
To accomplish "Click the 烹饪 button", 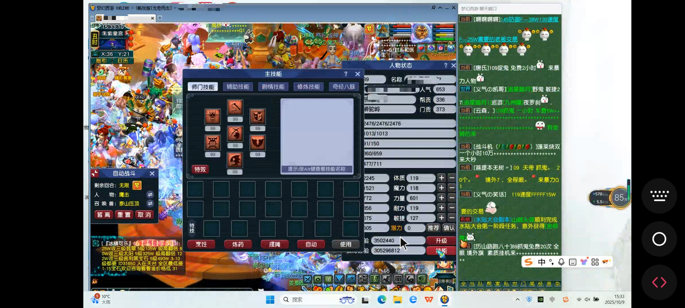I will pos(201,244).
